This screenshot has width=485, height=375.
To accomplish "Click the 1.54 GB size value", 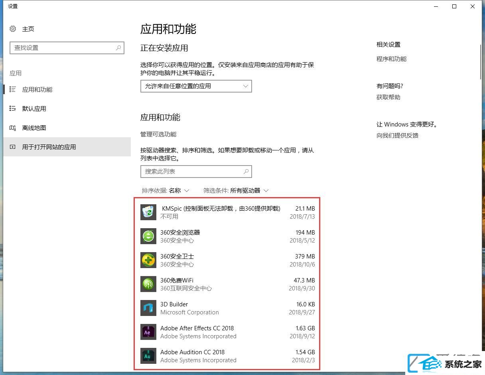I will point(306,352).
